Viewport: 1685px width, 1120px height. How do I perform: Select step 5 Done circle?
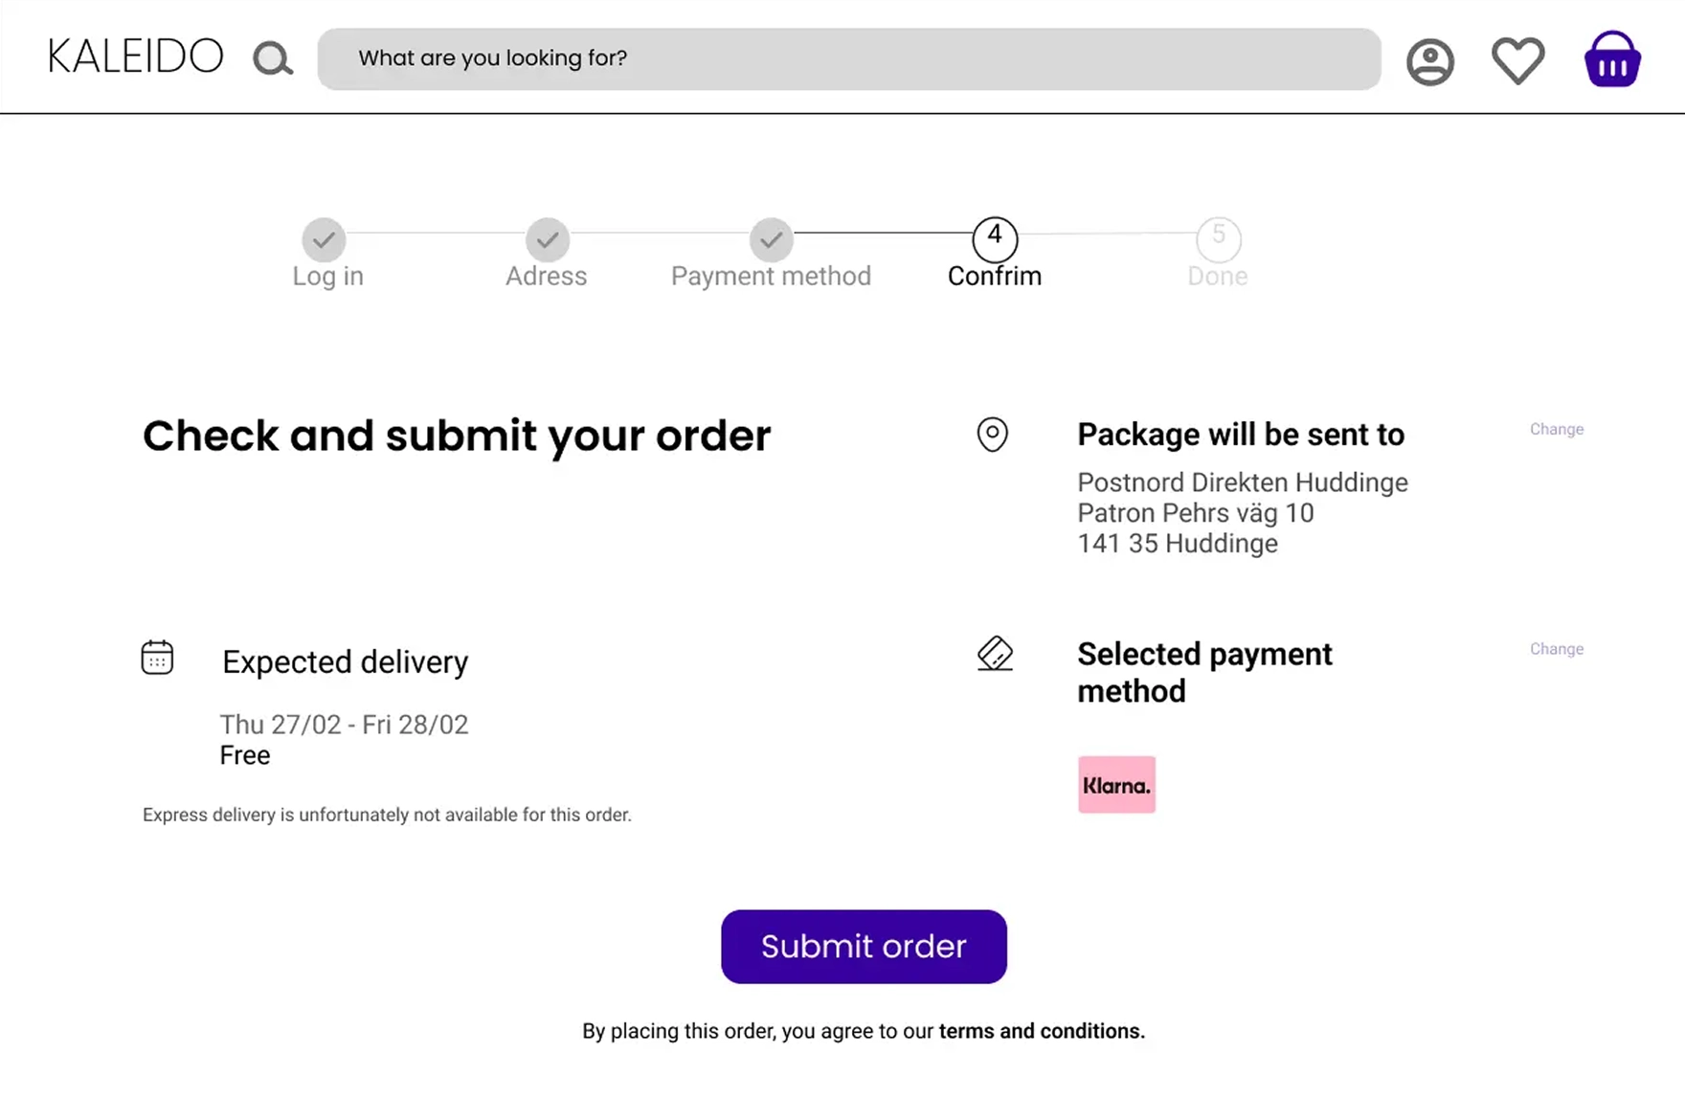pyautogui.click(x=1218, y=238)
